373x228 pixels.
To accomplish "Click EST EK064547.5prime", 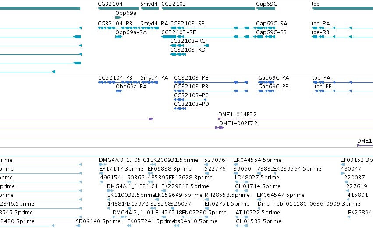I will click(281, 196).
